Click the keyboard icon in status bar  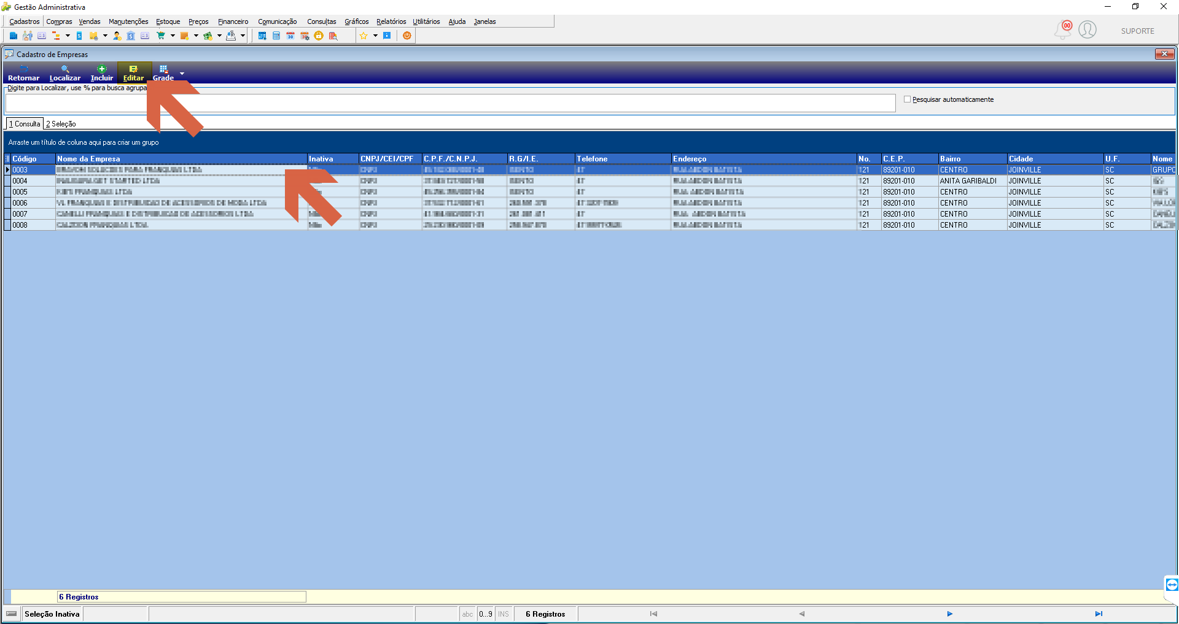point(12,614)
